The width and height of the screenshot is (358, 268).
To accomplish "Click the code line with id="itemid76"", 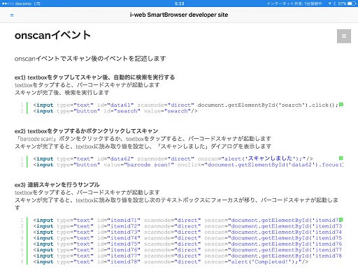I will pos(187,250).
